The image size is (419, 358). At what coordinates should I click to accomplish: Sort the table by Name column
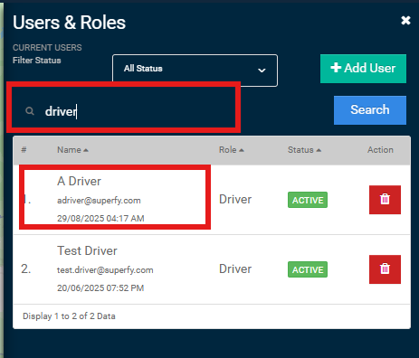[72, 150]
